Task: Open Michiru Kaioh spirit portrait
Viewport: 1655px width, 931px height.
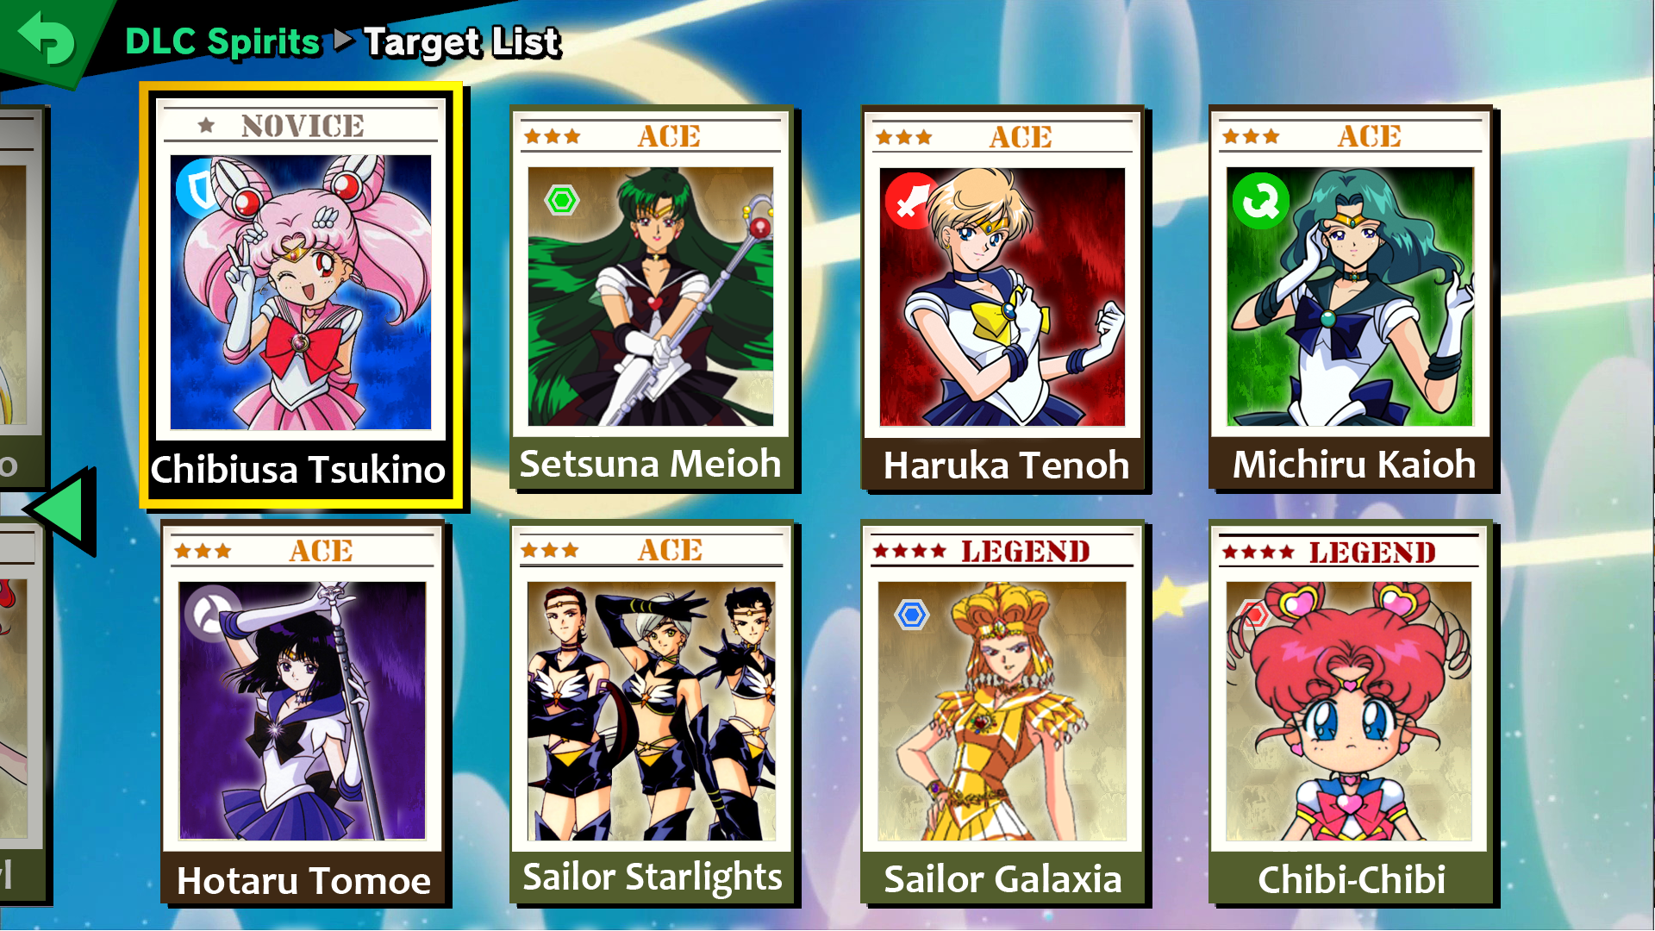Action: [x=1350, y=297]
